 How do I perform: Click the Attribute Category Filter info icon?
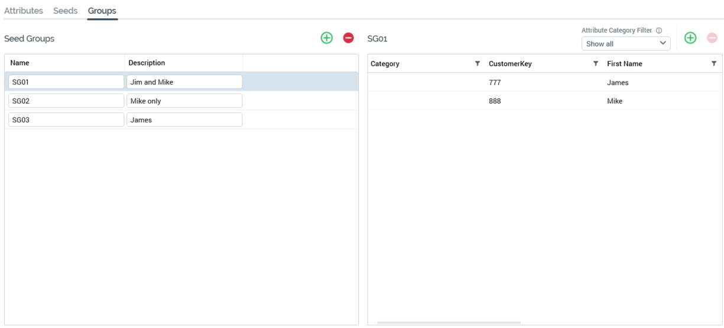pyautogui.click(x=659, y=31)
